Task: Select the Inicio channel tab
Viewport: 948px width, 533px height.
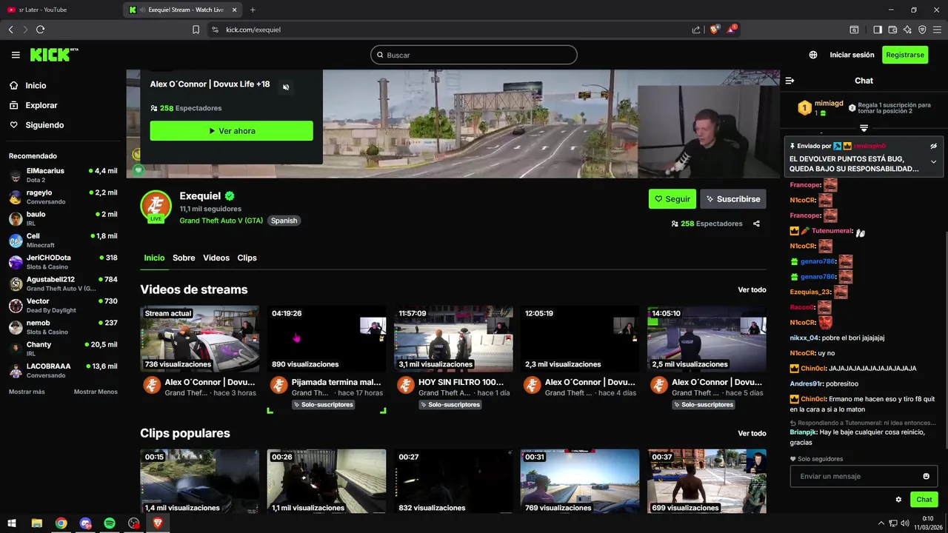Action: (154, 258)
